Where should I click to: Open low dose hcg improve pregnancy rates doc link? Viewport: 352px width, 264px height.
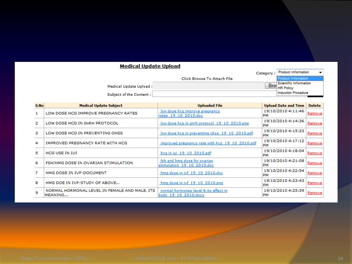pyautogui.click(x=189, y=113)
